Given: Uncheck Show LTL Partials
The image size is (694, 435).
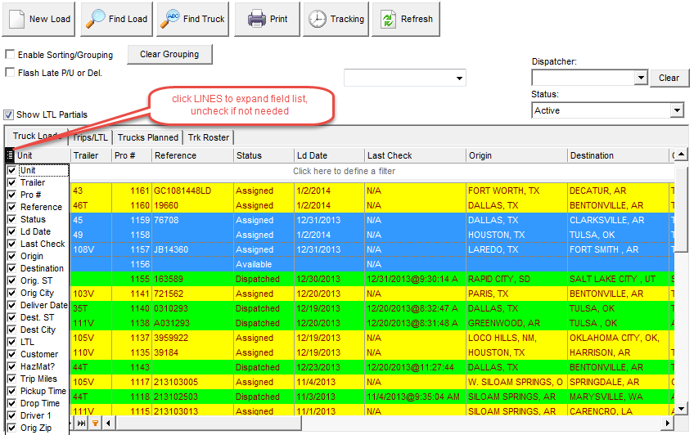Looking at the screenshot, I should (9, 114).
